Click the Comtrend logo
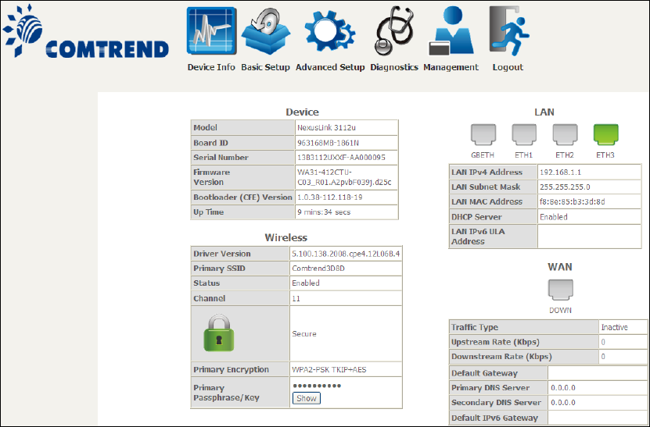This screenshot has height=427, width=650. click(x=86, y=31)
